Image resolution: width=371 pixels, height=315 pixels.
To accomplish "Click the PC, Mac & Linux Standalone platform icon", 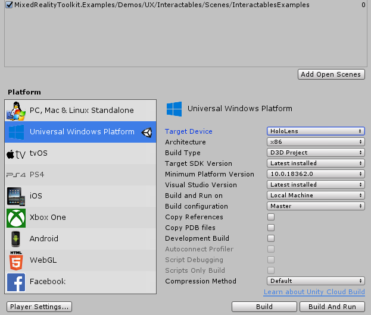I will 16,111.
